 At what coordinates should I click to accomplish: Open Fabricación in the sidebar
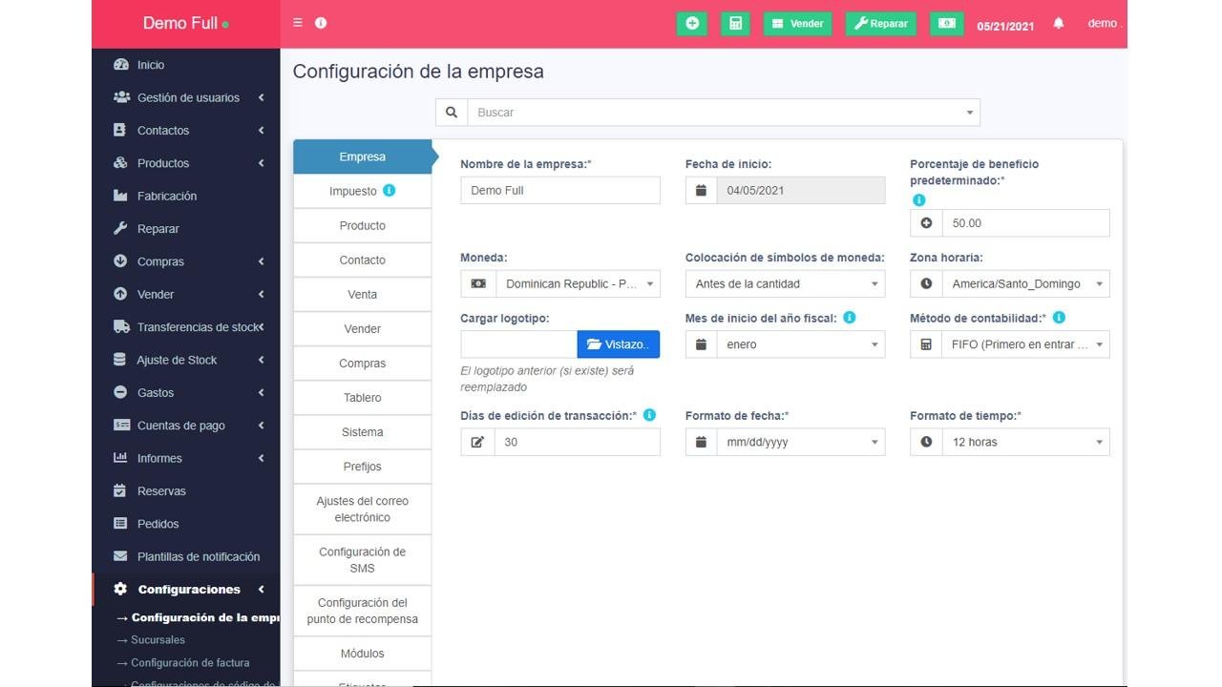point(186,196)
